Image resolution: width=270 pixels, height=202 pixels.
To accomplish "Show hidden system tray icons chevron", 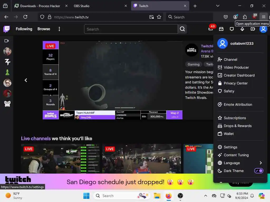I will click(x=206, y=196).
